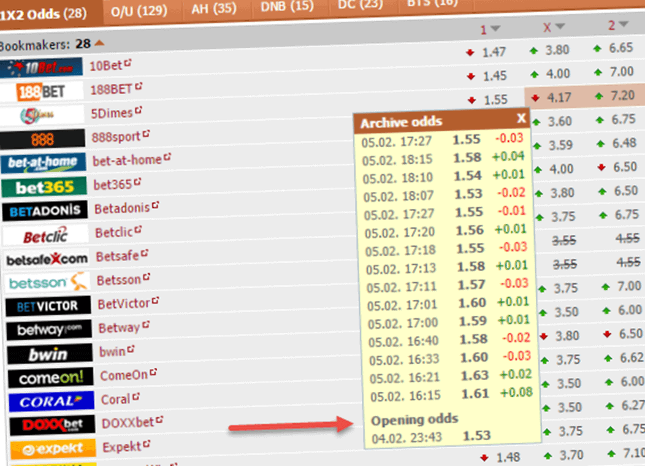Image resolution: width=645 pixels, height=466 pixels.
Task: Close the Archive odds popup
Action: pos(522,118)
